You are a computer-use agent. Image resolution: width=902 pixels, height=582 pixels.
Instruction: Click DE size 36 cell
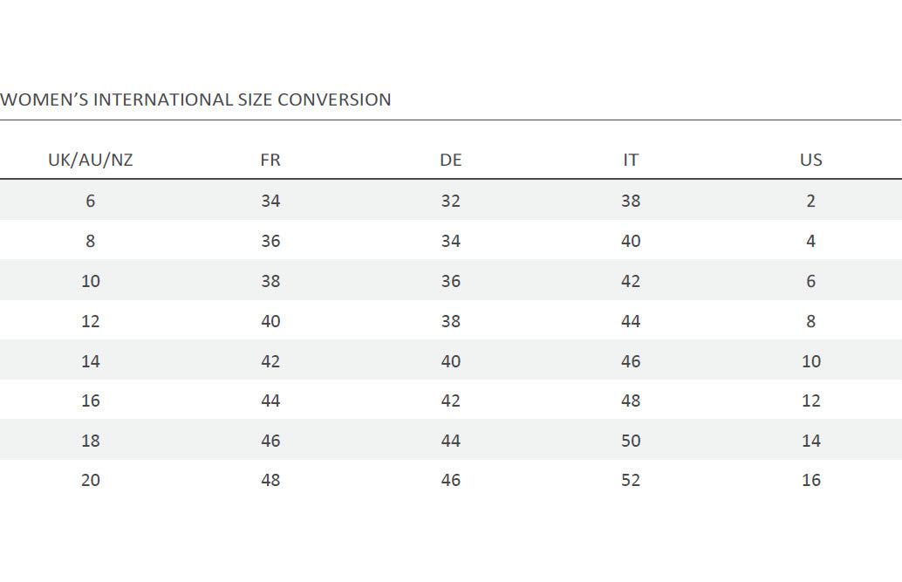pos(451,281)
